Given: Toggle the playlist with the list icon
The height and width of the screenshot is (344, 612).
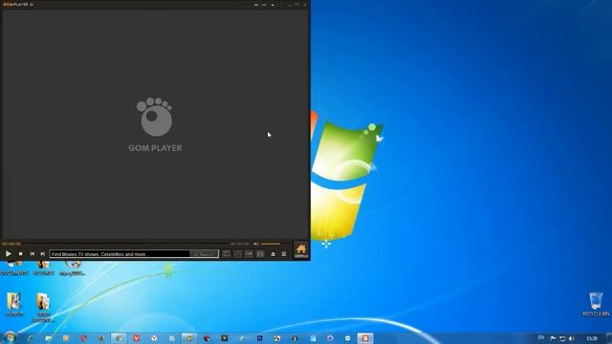Looking at the screenshot, I should click(x=284, y=254).
